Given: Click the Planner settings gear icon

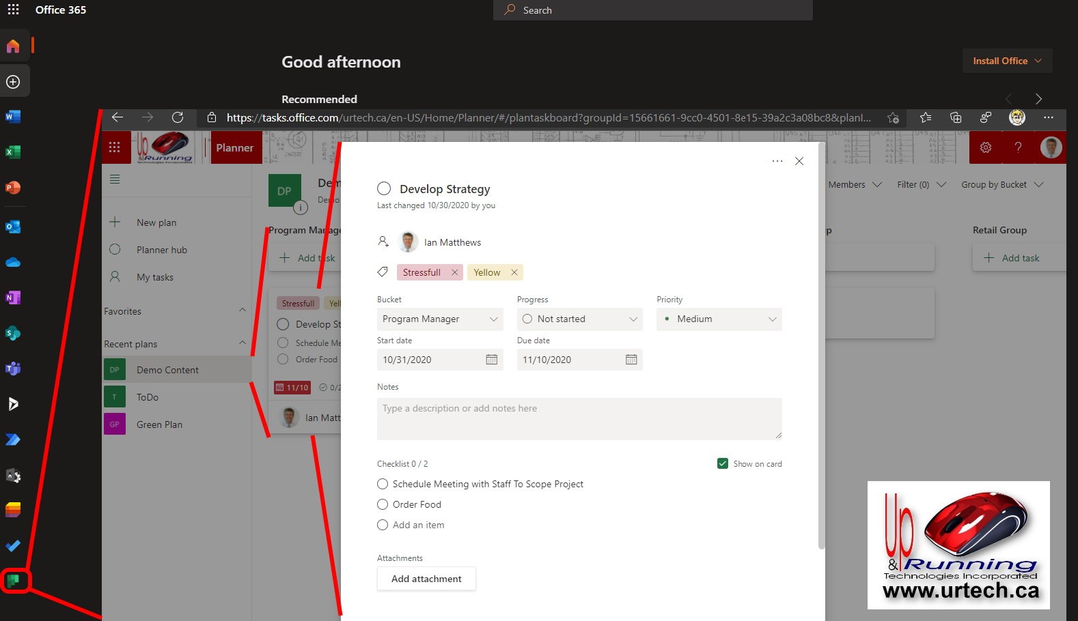Looking at the screenshot, I should tap(985, 147).
